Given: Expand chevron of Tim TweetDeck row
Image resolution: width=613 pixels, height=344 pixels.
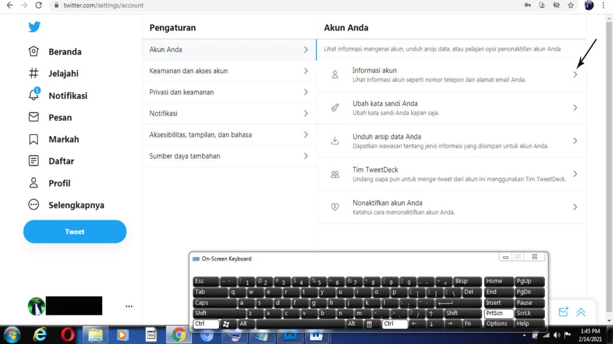Looking at the screenshot, I should pyautogui.click(x=575, y=174).
